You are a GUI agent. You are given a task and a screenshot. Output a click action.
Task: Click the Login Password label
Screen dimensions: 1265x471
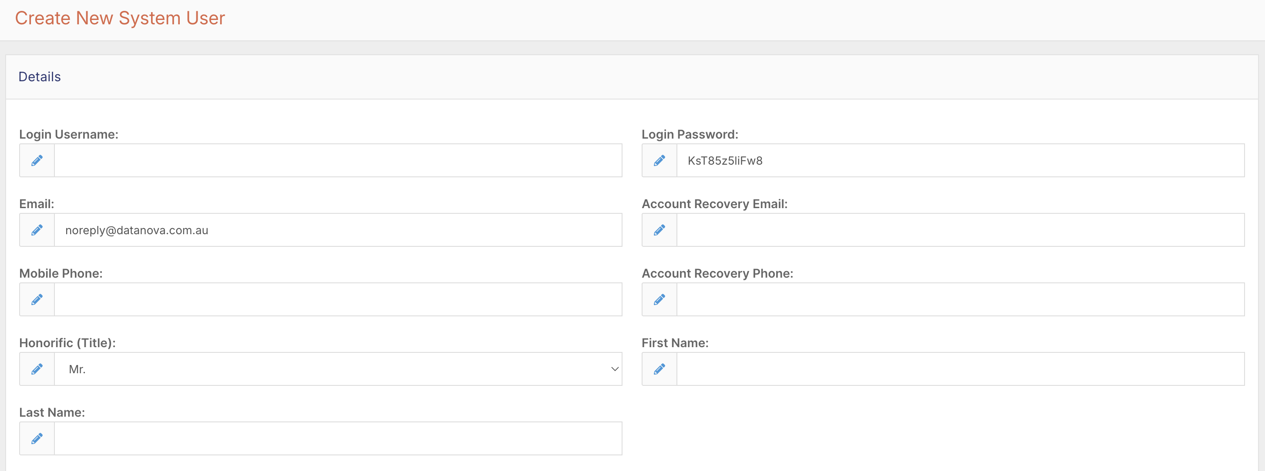(x=690, y=134)
